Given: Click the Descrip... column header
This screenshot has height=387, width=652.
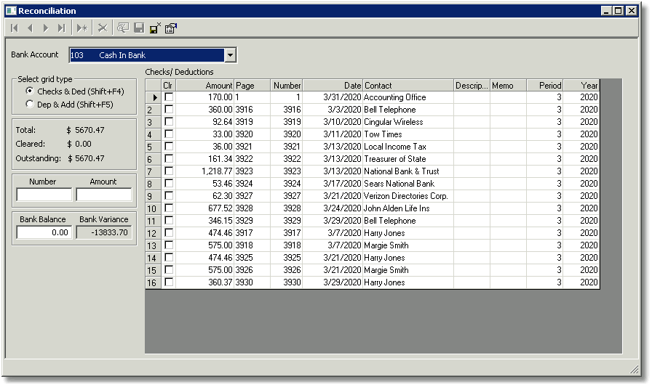Looking at the screenshot, I should coord(472,86).
